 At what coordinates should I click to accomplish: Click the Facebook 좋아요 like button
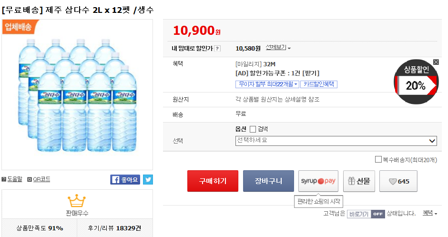pos(125,179)
